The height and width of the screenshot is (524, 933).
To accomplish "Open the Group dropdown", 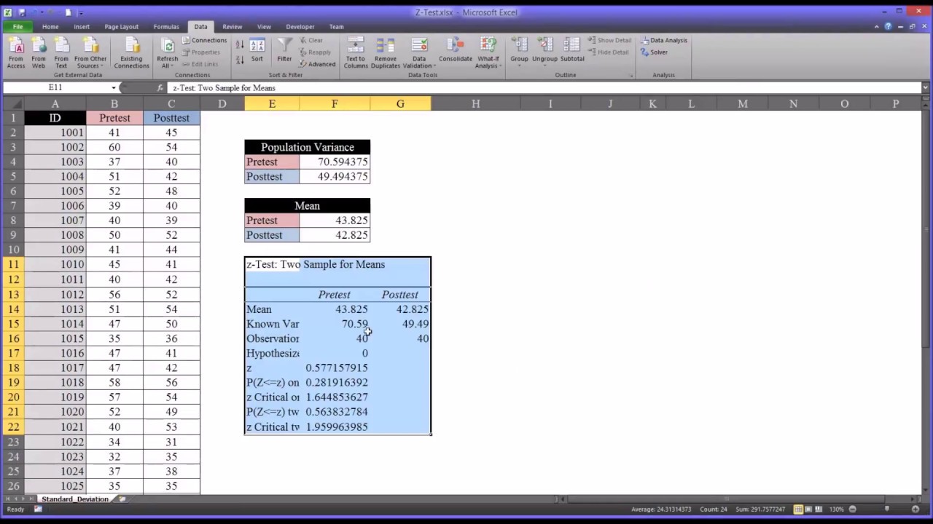I will (519, 53).
